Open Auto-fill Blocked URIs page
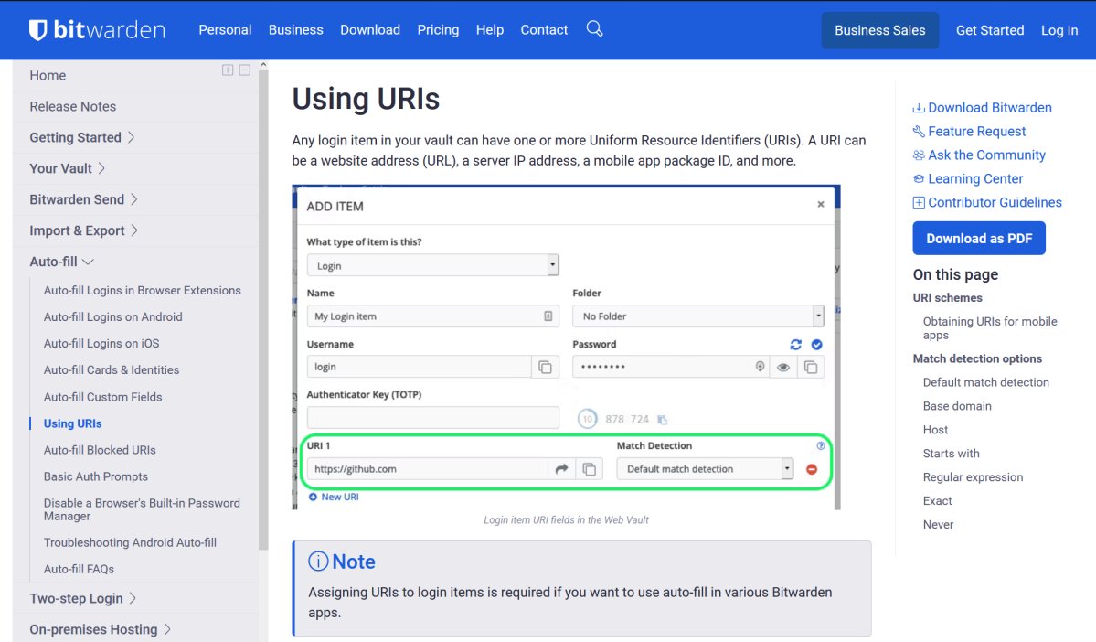Image resolution: width=1096 pixels, height=642 pixels. tap(100, 450)
